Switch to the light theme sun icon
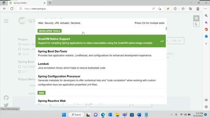This screenshot has width=210, height=118. tap(196, 18)
